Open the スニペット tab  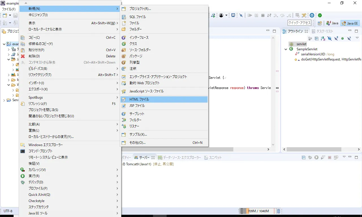tap(213, 158)
